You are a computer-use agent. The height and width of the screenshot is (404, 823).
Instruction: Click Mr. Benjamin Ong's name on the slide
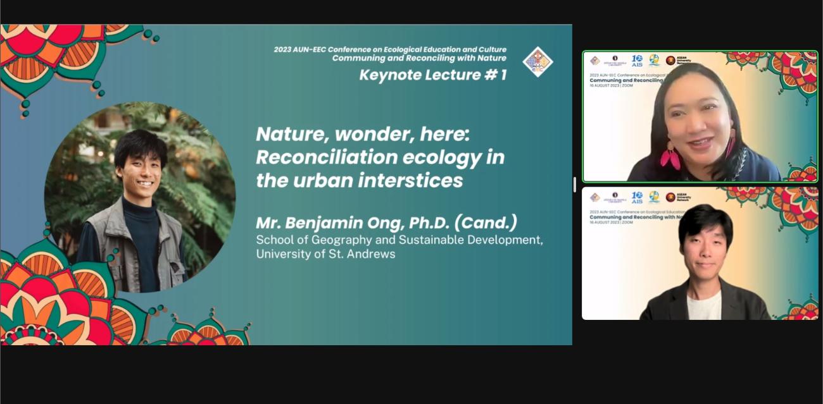pyautogui.click(x=387, y=223)
